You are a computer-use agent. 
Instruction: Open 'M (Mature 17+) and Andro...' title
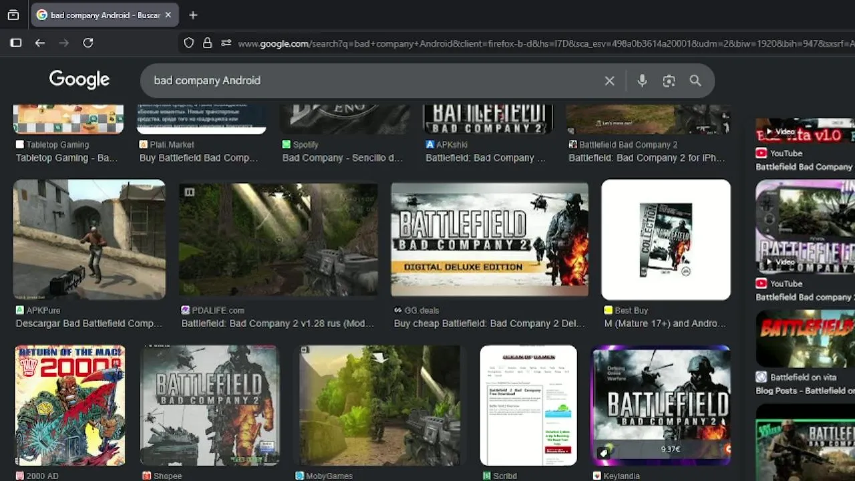[665, 323]
